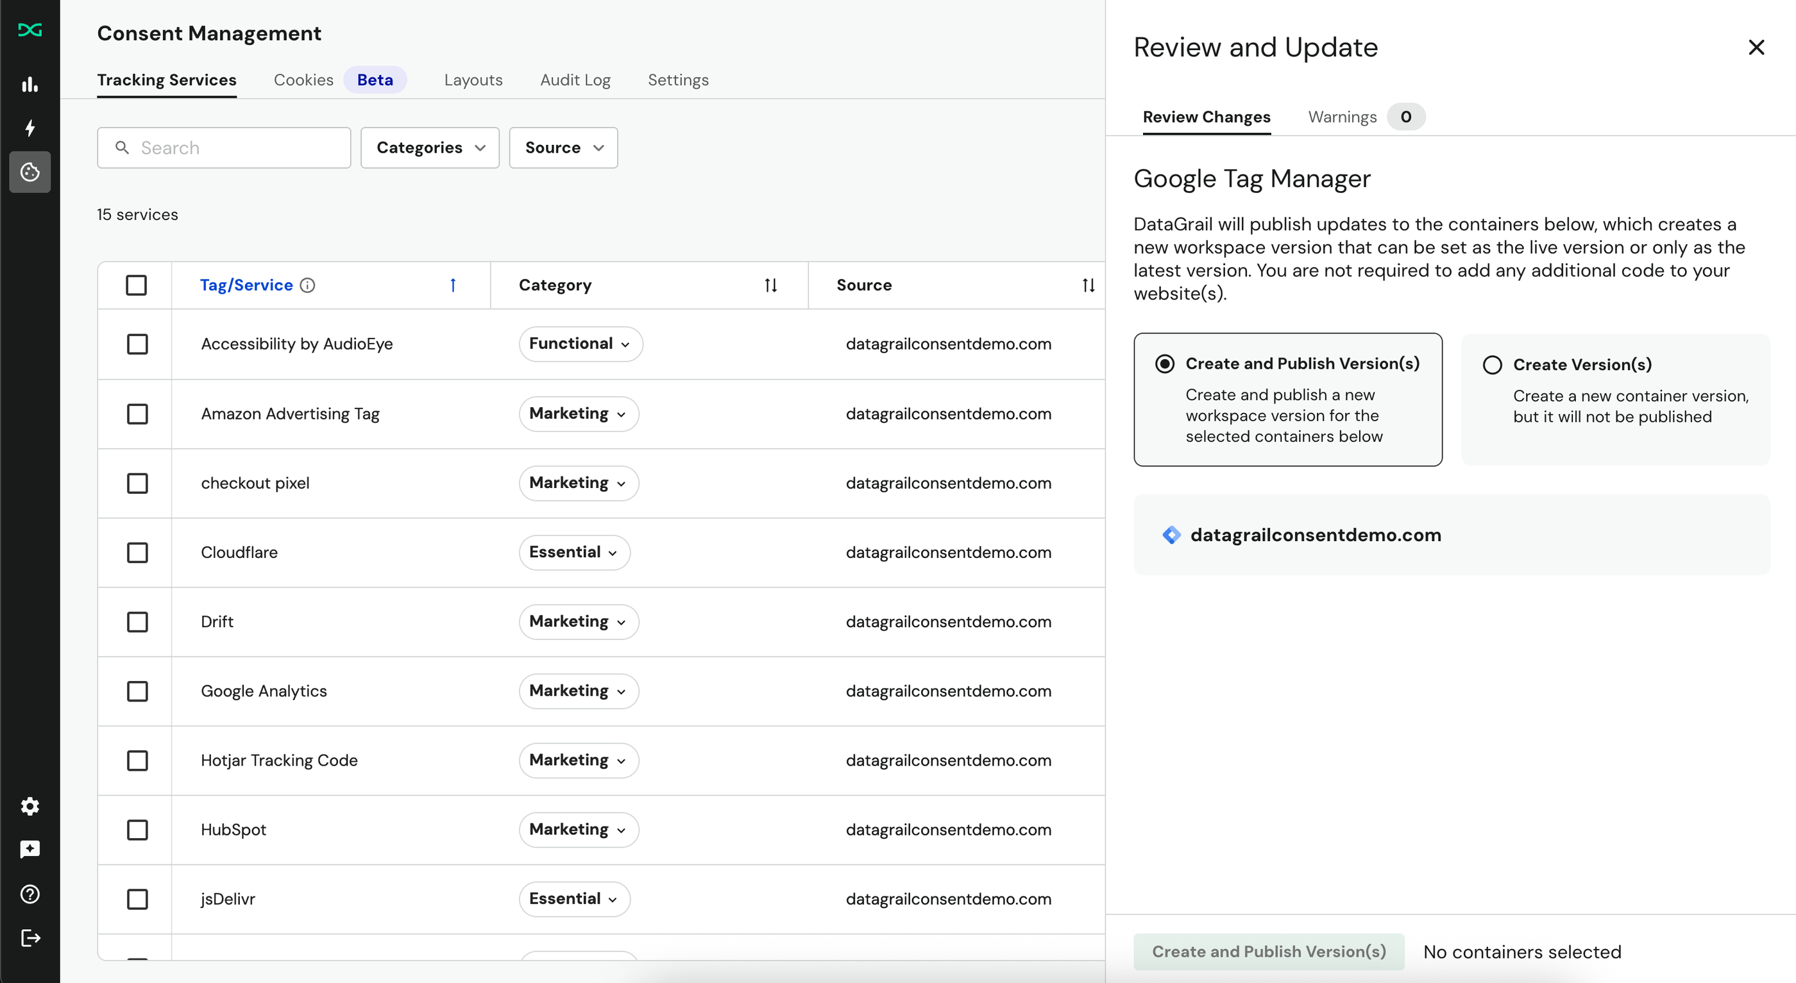This screenshot has height=983, width=1796.
Task: Check the Amazon Advertising Tag row
Action: coord(137,414)
